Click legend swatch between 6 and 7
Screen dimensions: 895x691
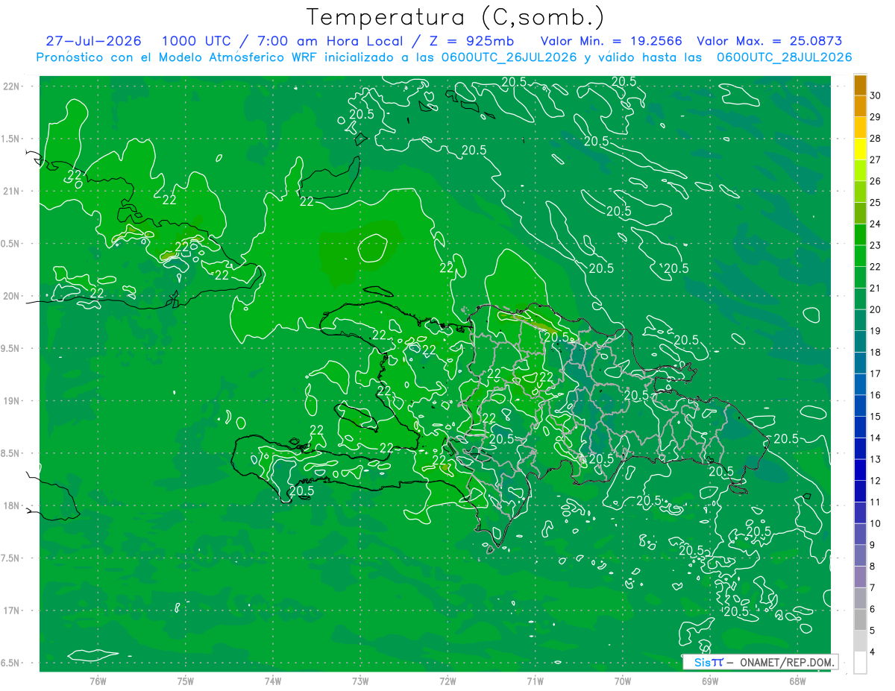pos(860,599)
